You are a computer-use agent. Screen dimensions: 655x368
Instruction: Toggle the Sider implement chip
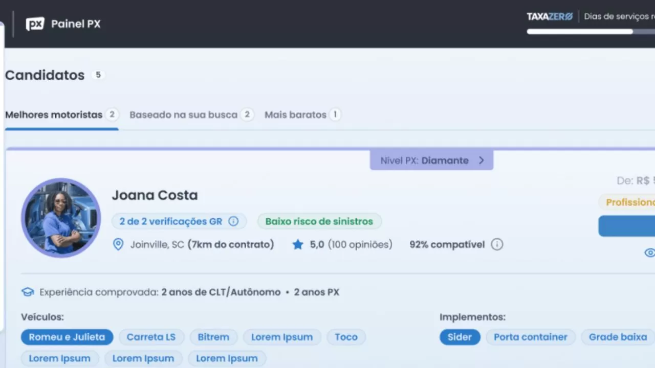(x=460, y=337)
